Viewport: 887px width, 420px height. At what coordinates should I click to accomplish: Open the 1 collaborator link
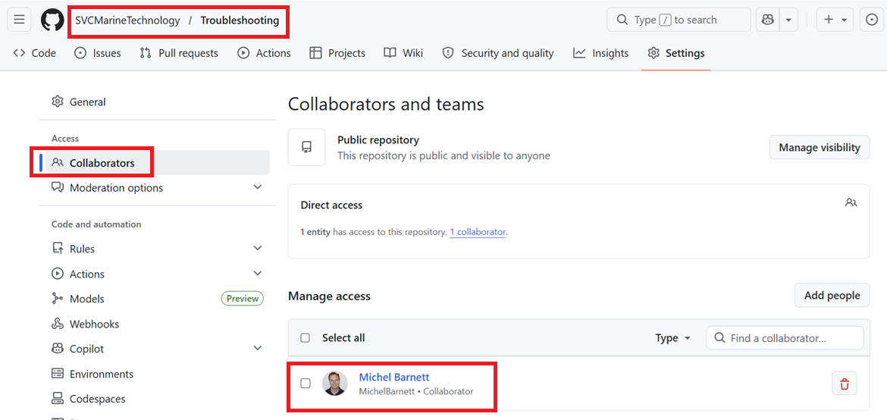point(478,232)
